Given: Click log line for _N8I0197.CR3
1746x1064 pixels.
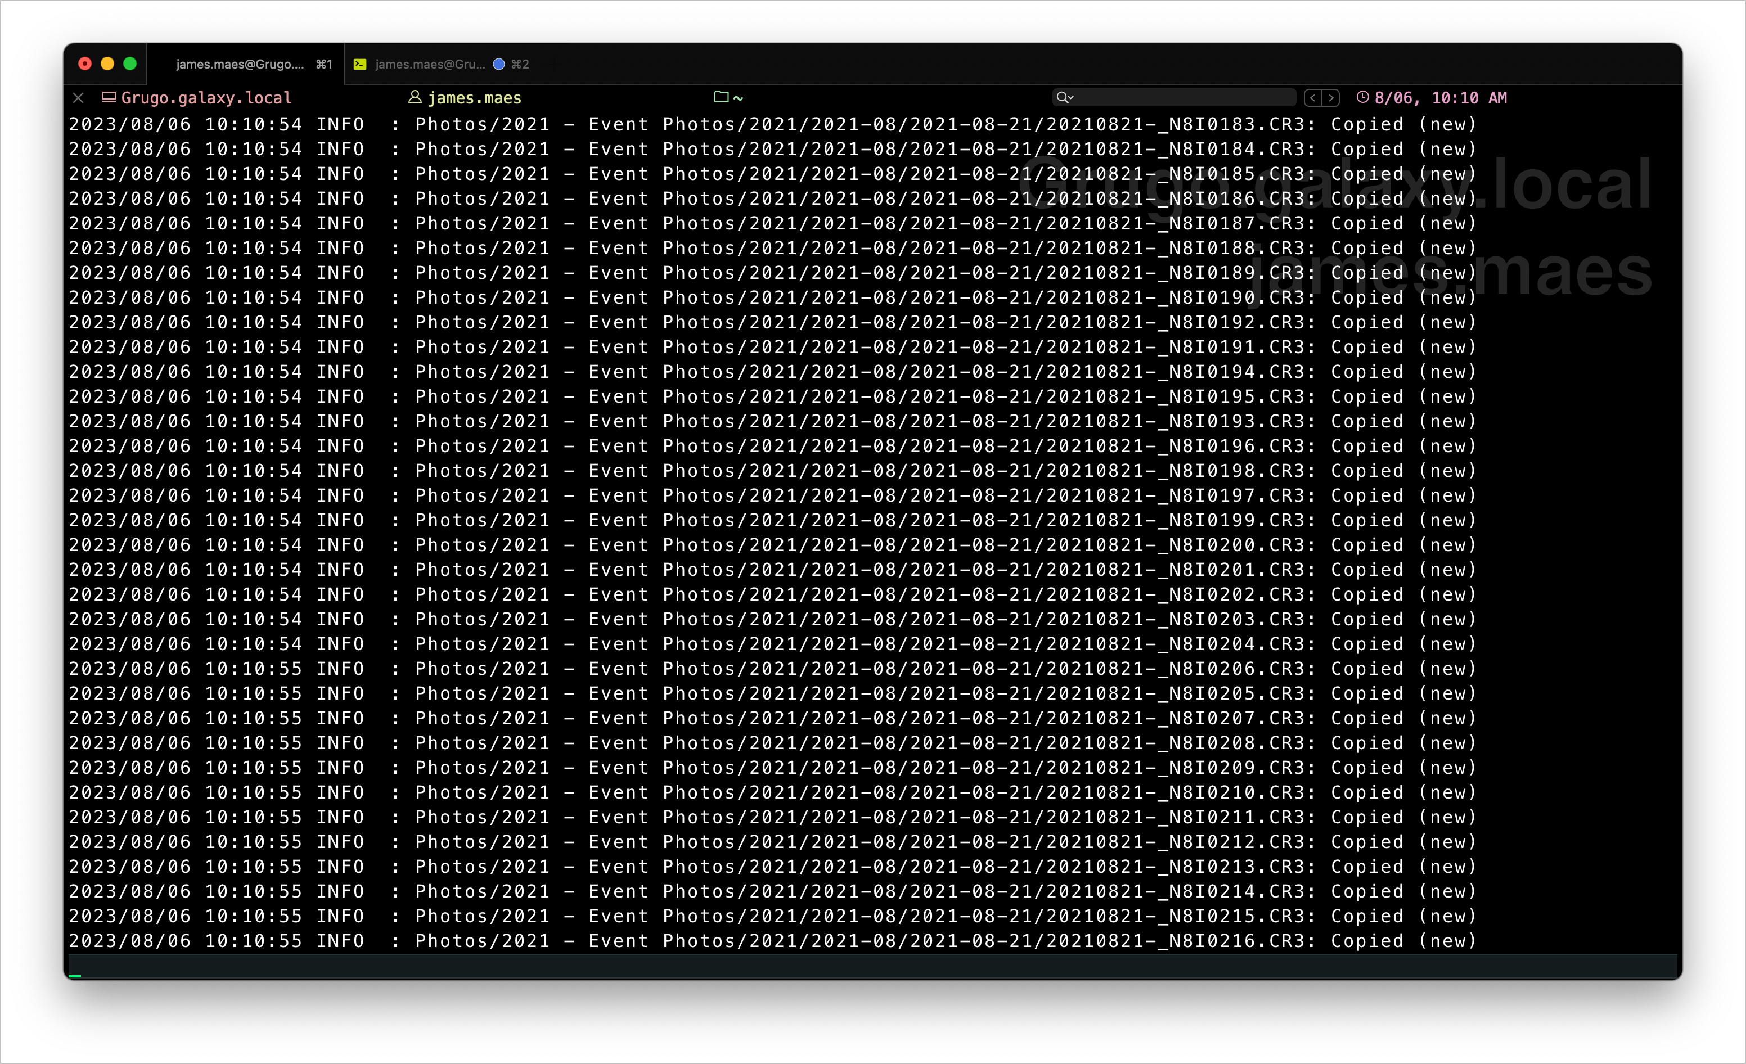Looking at the screenshot, I should tap(772, 497).
